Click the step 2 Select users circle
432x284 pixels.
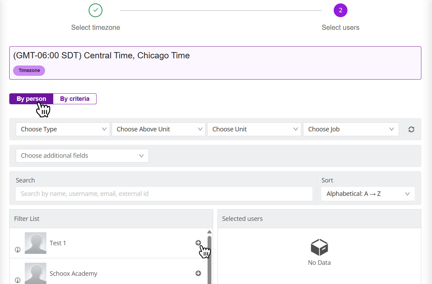click(340, 10)
